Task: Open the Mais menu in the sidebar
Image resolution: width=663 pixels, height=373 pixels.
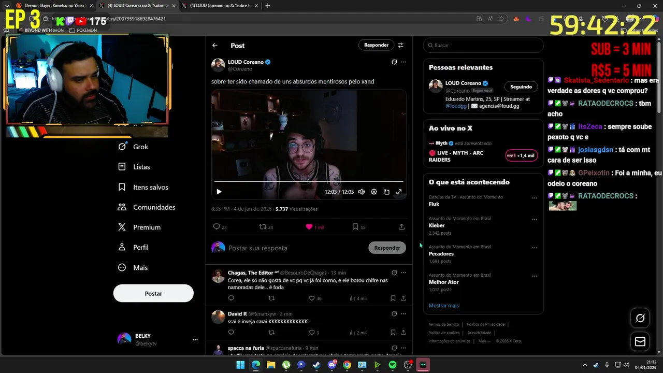Action: (x=133, y=268)
